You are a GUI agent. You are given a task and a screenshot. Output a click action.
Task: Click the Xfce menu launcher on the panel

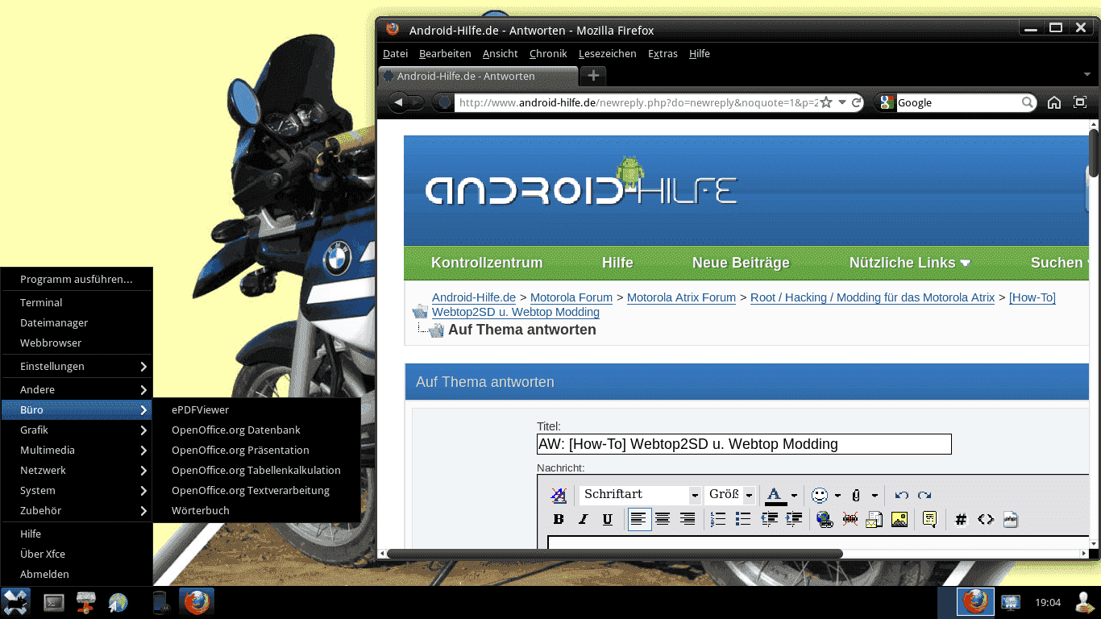coord(15,602)
